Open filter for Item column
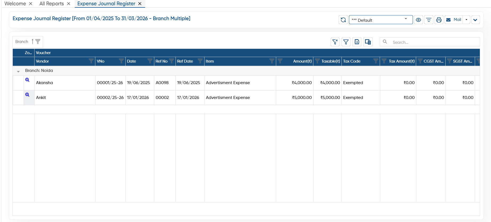The height and width of the screenshot is (222, 491). tap(272, 61)
